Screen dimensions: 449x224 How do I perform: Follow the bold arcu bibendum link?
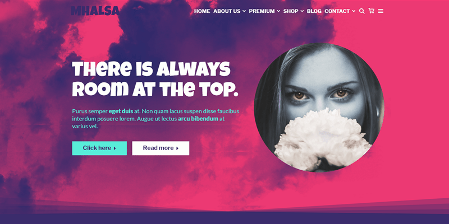pos(198,119)
